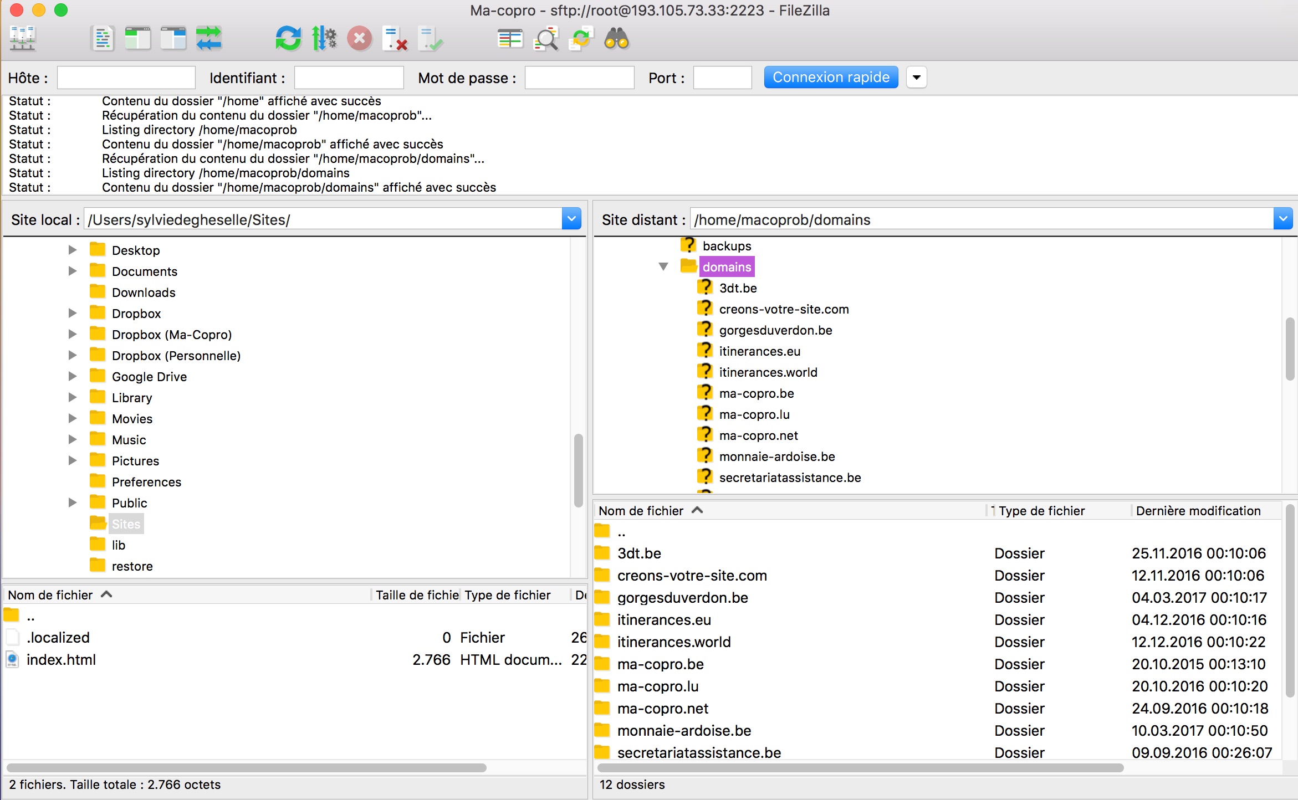Sort local files by Taille de fichier
The height and width of the screenshot is (800, 1298).
point(417,595)
